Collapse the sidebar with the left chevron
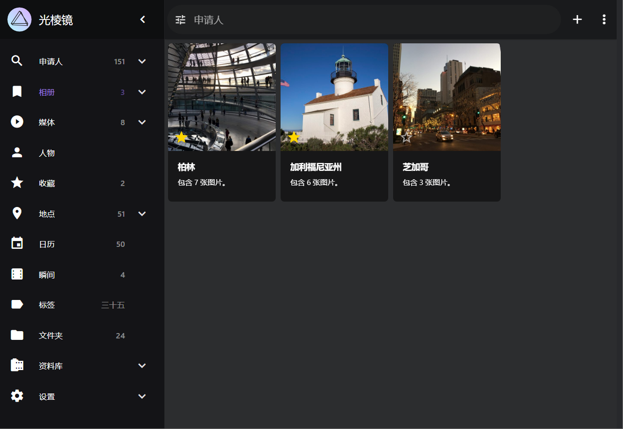The width and height of the screenshot is (623, 429). pos(143,19)
